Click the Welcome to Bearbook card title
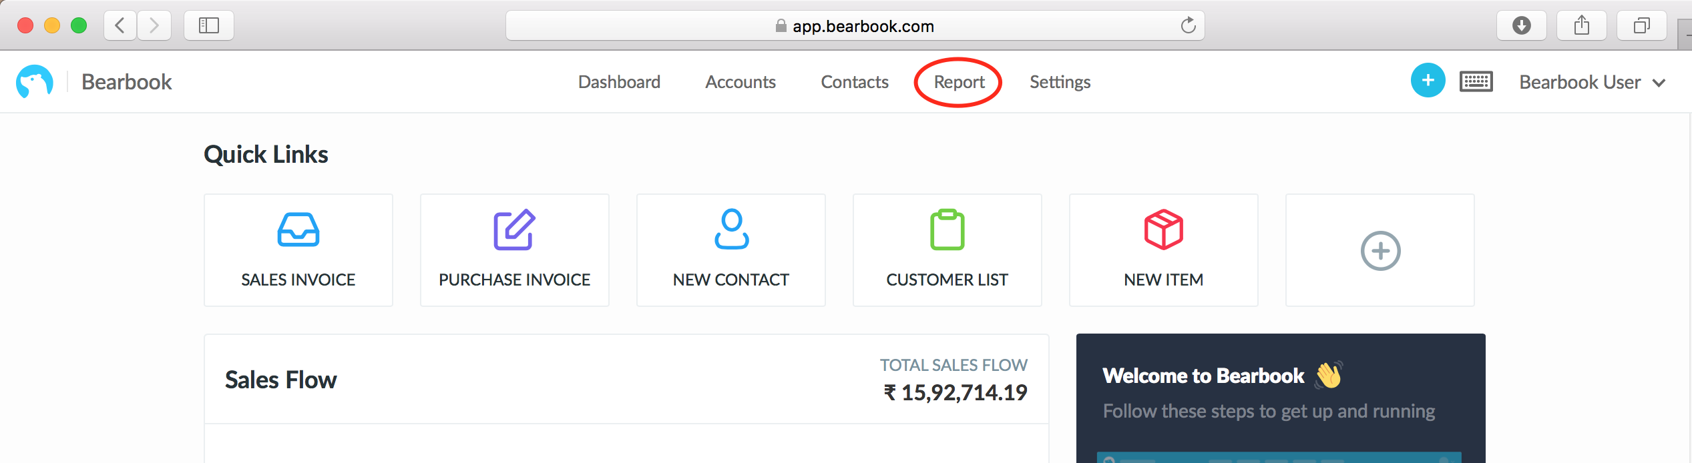The width and height of the screenshot is (1692, 463). pyautogui.click(x=1203, y=376)
